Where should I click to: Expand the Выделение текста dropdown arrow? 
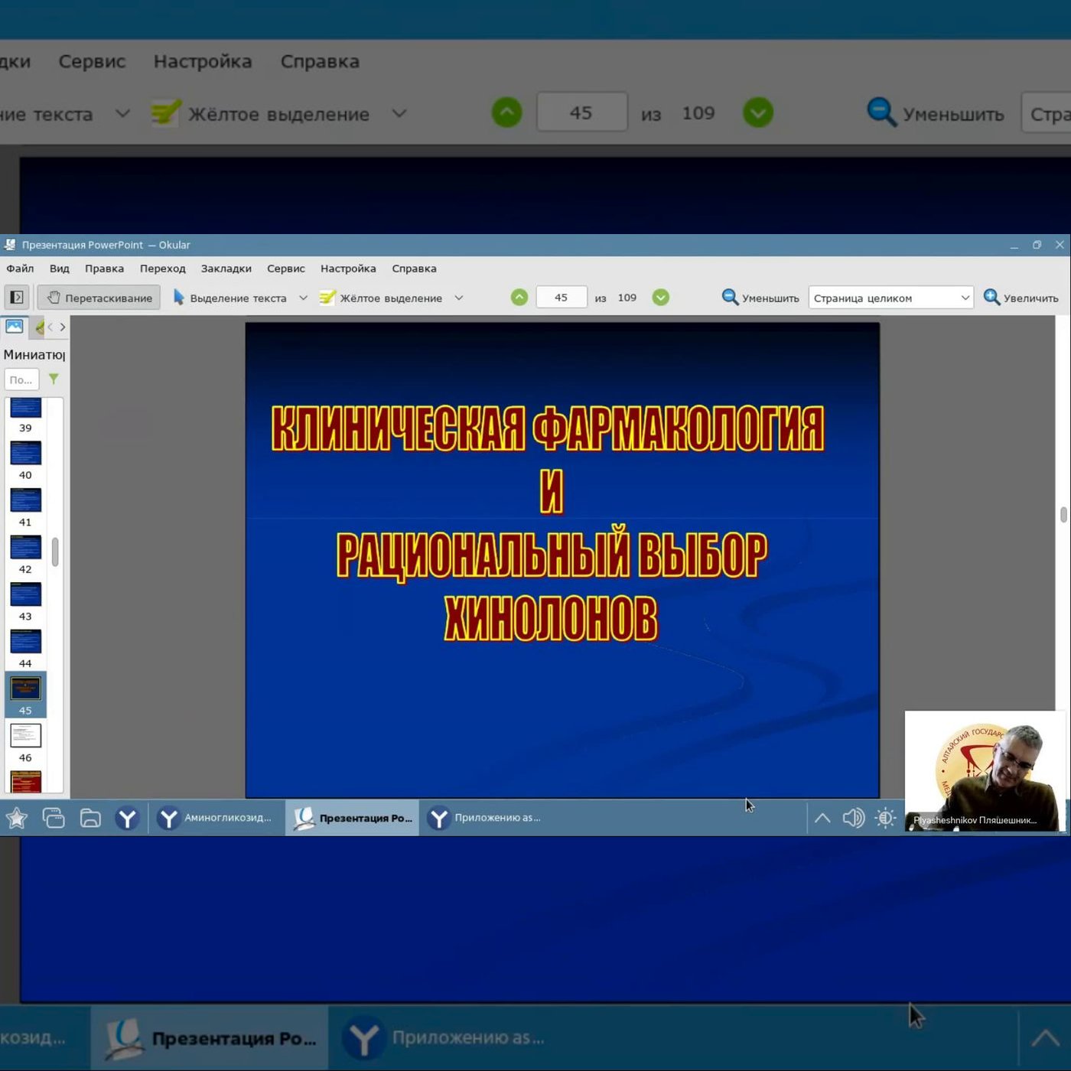click(303, 298)
